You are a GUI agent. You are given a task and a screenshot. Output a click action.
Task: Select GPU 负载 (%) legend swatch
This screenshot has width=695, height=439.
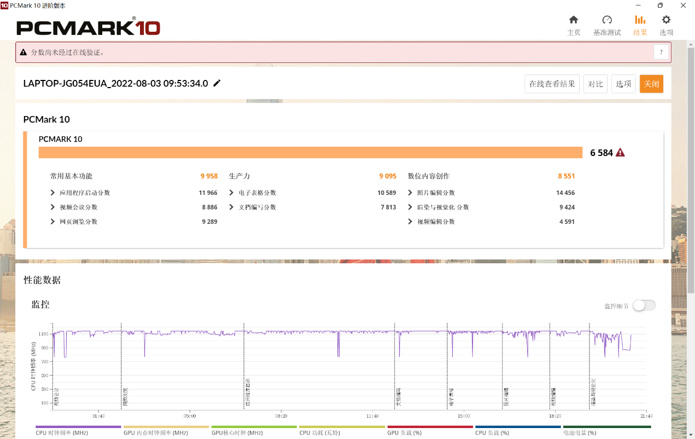(430, 427)
